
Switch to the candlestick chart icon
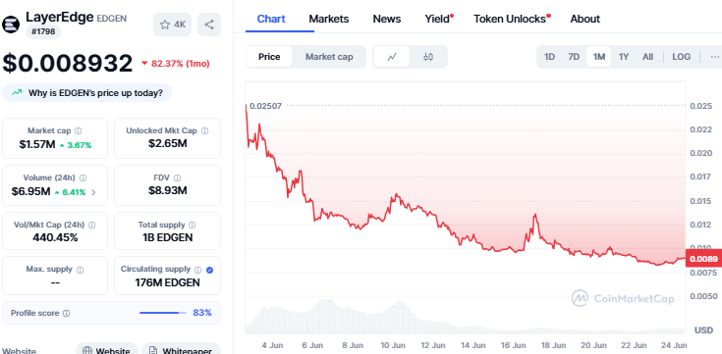428,57
